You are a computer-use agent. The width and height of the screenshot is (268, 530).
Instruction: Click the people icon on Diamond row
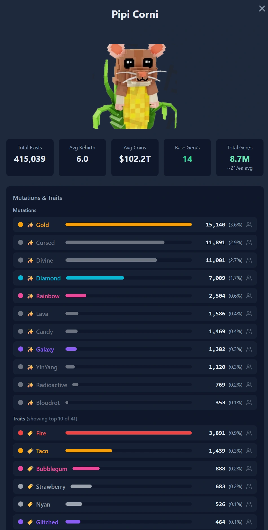pyautogui.click(x=249, y=278)
